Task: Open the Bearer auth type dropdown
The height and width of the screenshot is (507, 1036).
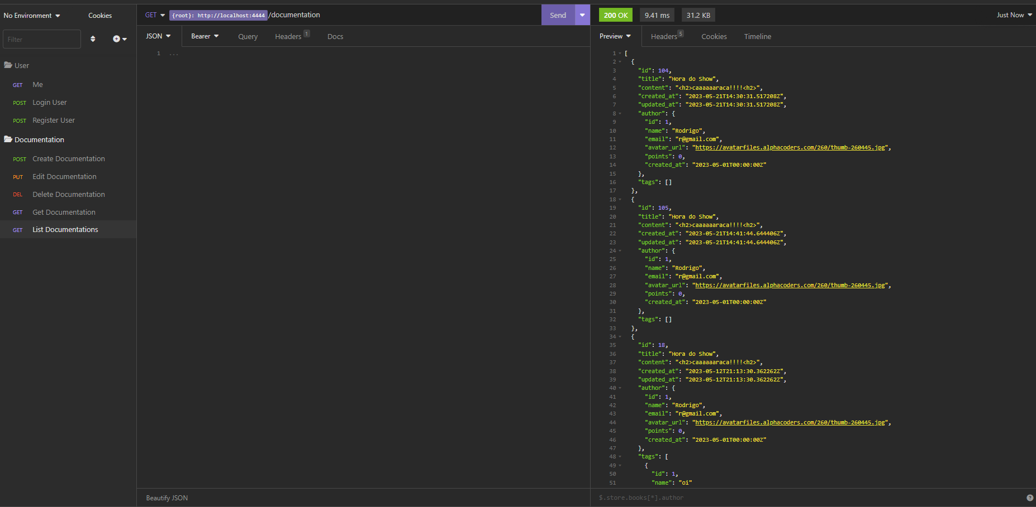Action: tap(204, 36)
